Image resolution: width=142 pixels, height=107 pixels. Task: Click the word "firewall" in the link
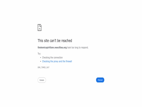pos(69,61)
